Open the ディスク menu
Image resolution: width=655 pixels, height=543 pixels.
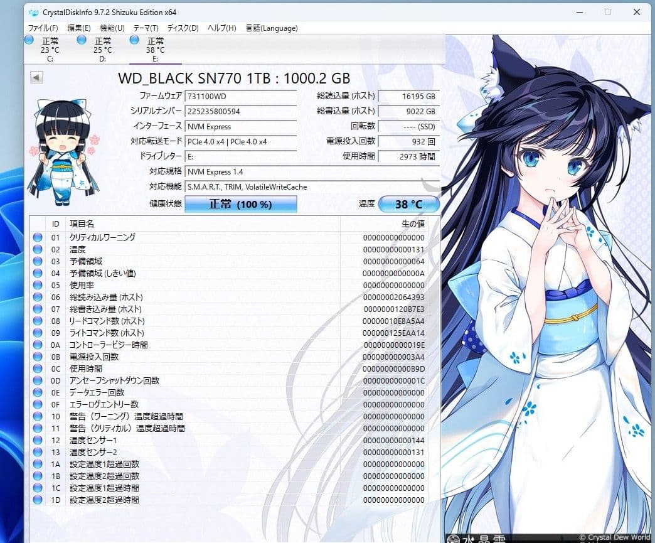(x=181, y=28)
